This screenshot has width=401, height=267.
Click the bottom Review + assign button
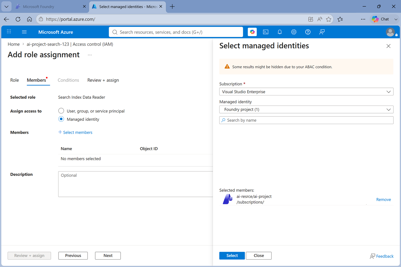(29, 256)
